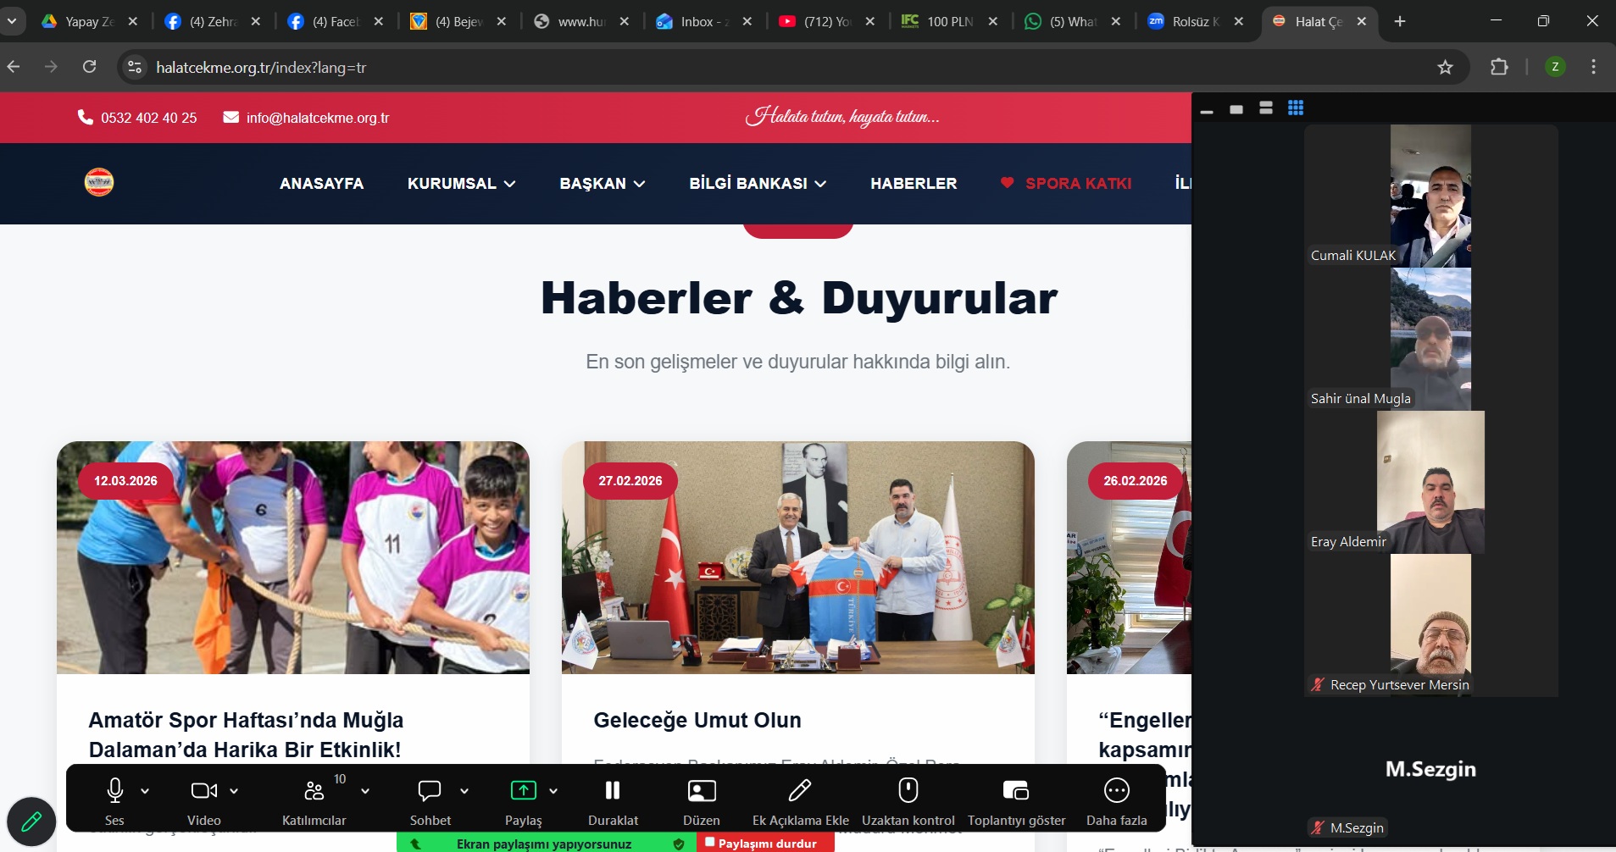Expand the BAŞKAN dropdown menu
This screenshot has height=852, width=1616.
pyautogui.click(x=603, y=184)
